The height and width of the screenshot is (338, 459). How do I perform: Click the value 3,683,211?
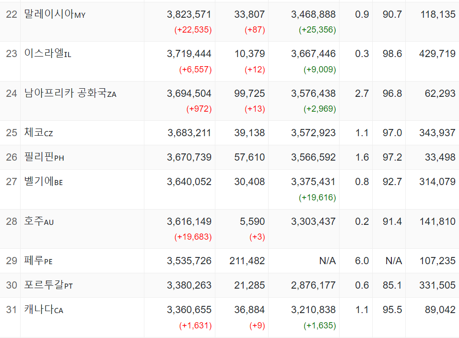189,133
